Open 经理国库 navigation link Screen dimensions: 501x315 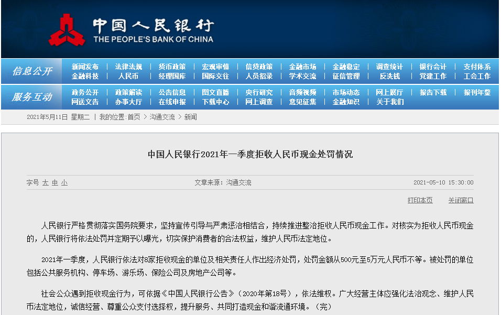[172, 76]
